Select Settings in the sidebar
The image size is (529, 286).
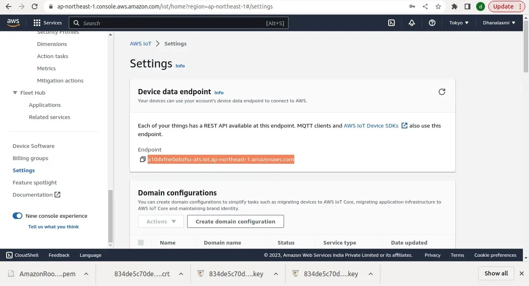[24, 170]
